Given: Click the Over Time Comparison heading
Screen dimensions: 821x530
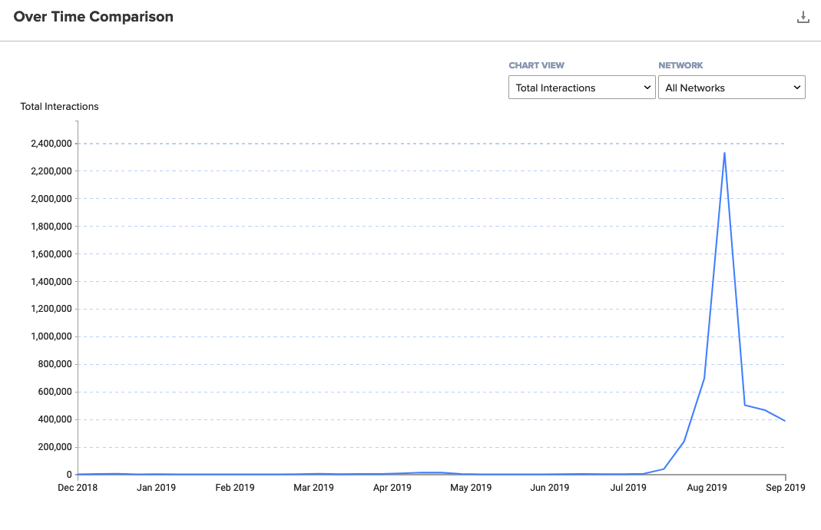Looking at the screenshot, I should click(94, 17).
